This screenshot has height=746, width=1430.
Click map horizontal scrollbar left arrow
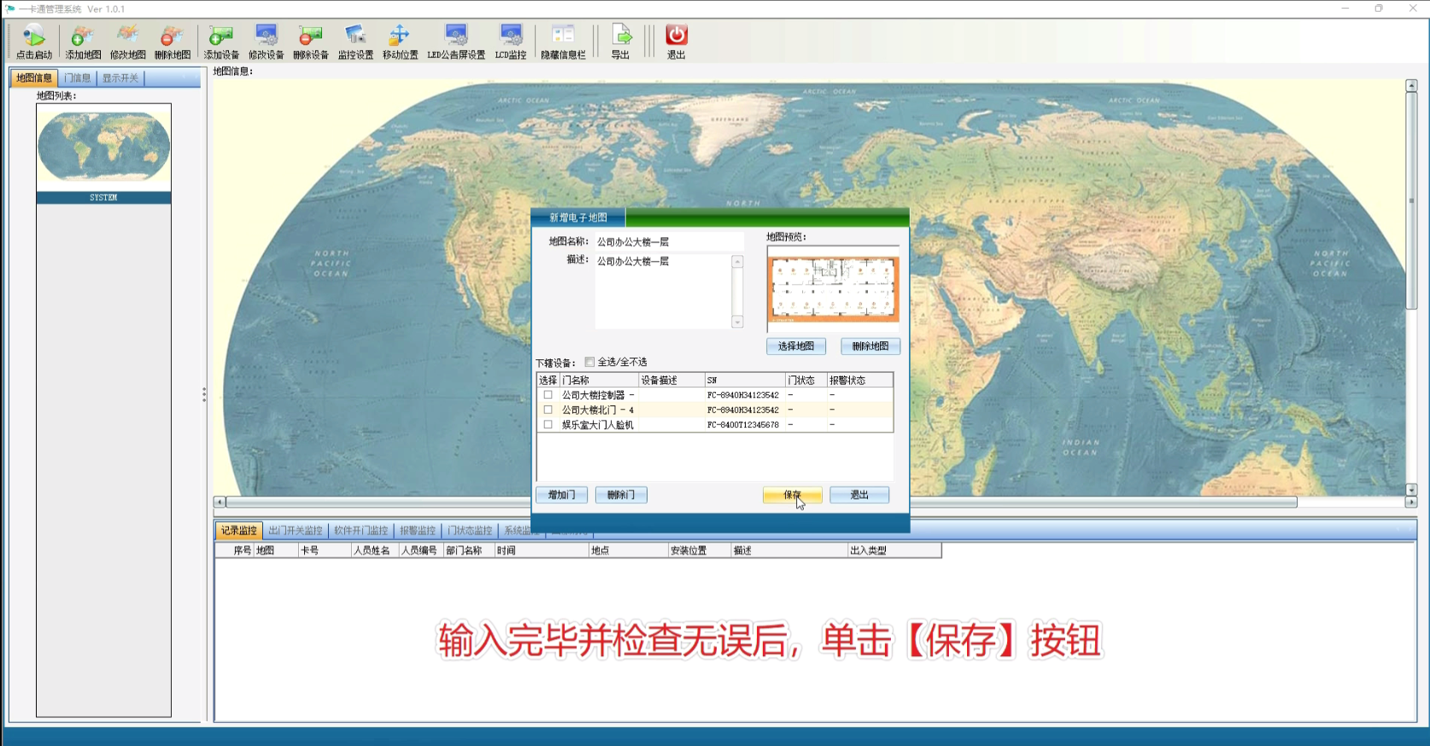220,502
